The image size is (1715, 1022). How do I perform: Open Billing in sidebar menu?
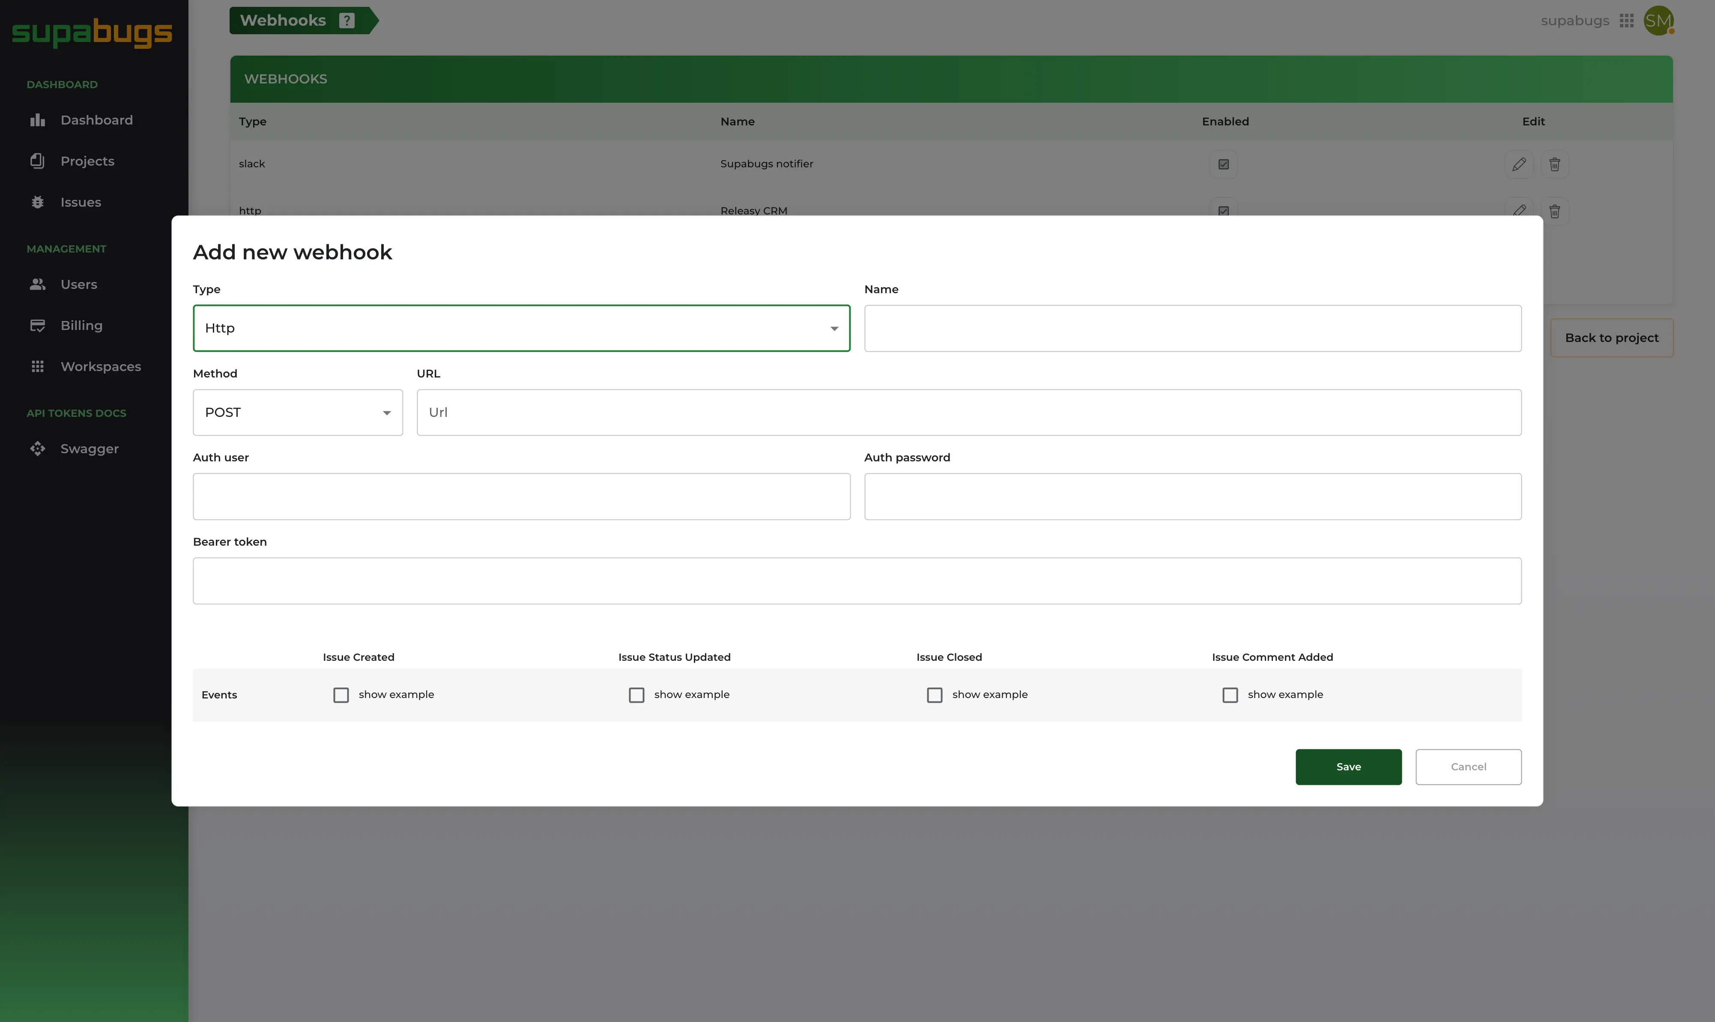tap(81, 326)
